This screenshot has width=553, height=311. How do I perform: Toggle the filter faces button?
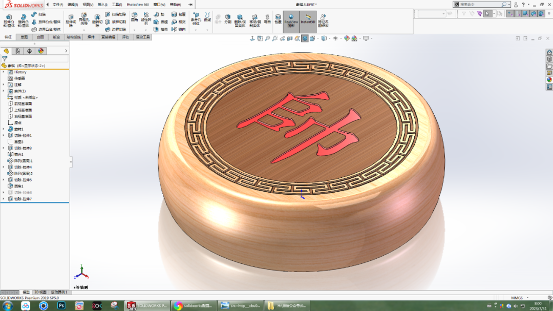525,14
